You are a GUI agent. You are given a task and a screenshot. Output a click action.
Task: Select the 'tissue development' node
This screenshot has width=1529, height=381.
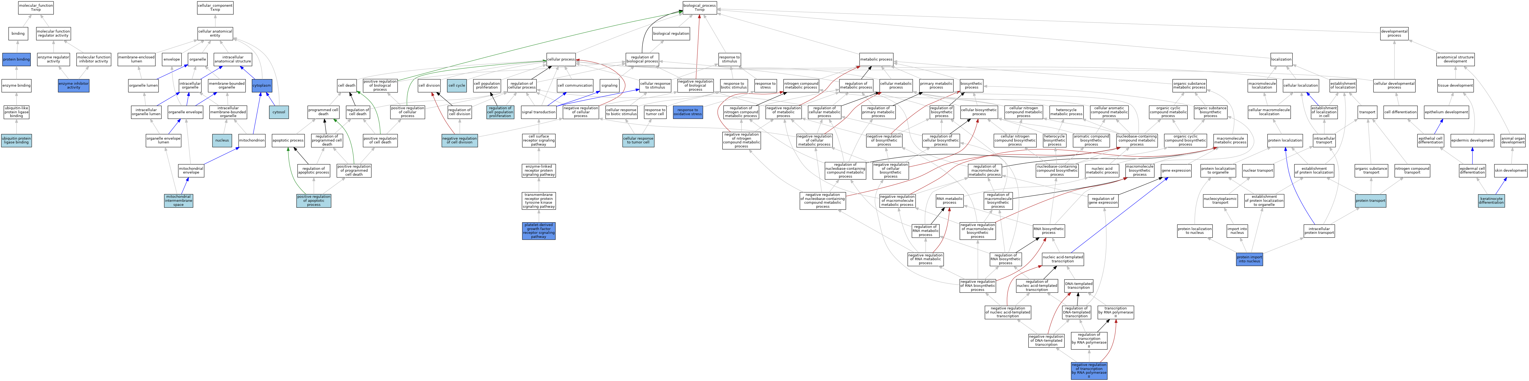pyautogui.click(x=1455, y=85)
